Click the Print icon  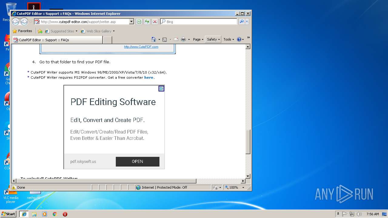pos(183,39)
